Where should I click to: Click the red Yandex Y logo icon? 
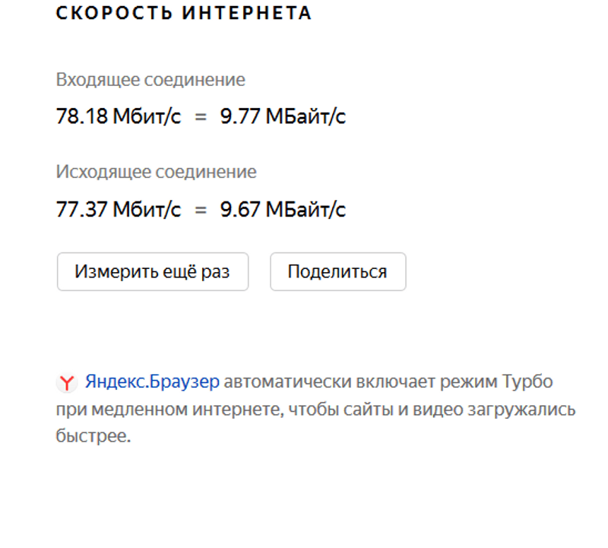67,382
